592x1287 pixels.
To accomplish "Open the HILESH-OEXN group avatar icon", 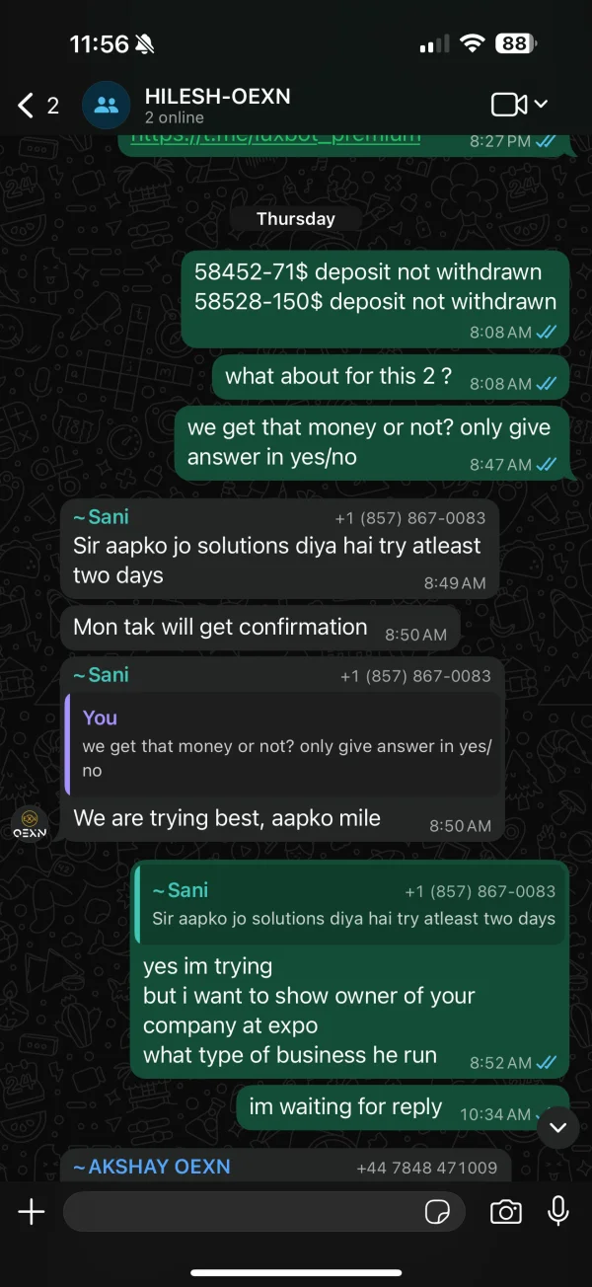I will click(x=106, y=105).
